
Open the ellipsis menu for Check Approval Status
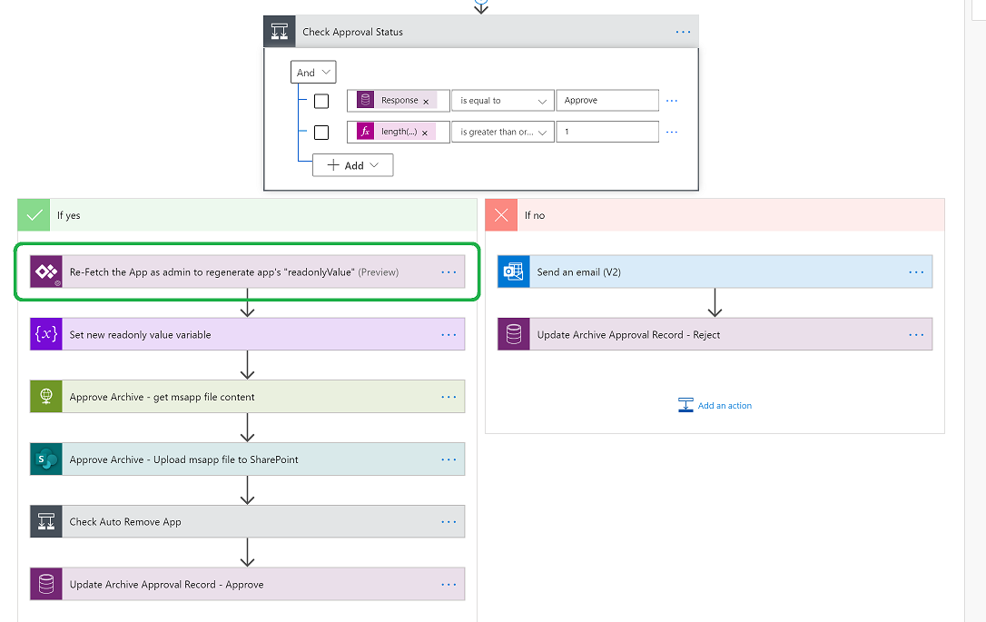[683, 32]
